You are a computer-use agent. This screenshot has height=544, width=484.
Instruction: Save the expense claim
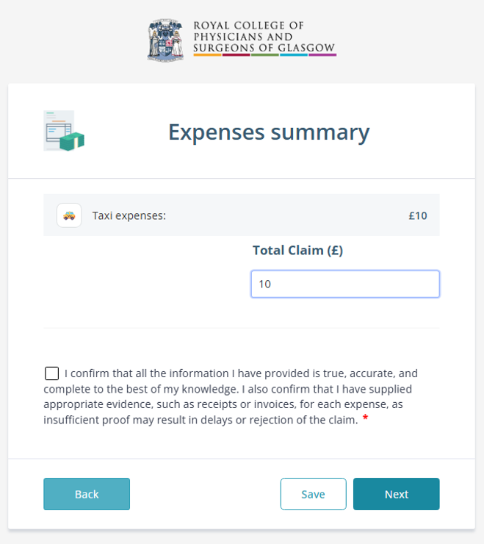pyautogui.click(x=314, y=494)
